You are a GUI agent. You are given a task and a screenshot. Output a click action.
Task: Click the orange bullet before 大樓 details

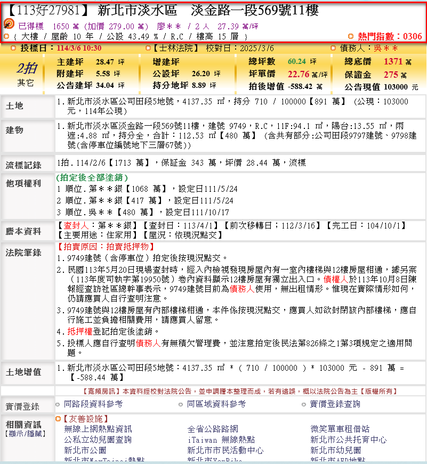coord(6,36)
